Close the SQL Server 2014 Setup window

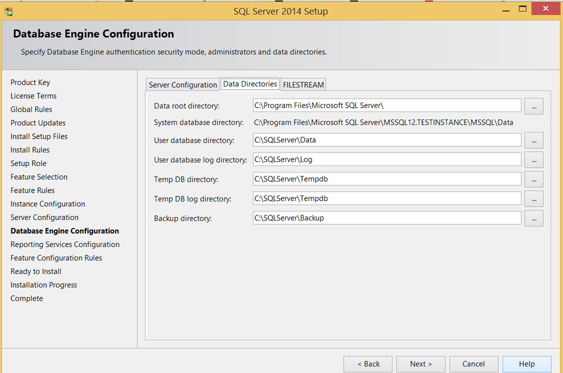[x=546, y=8]
